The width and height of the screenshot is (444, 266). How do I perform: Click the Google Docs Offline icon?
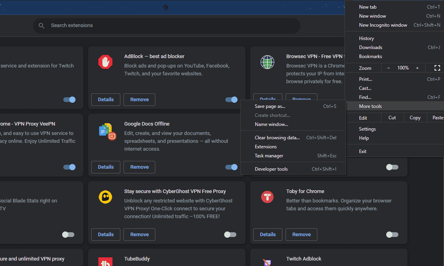coord(107,131)
